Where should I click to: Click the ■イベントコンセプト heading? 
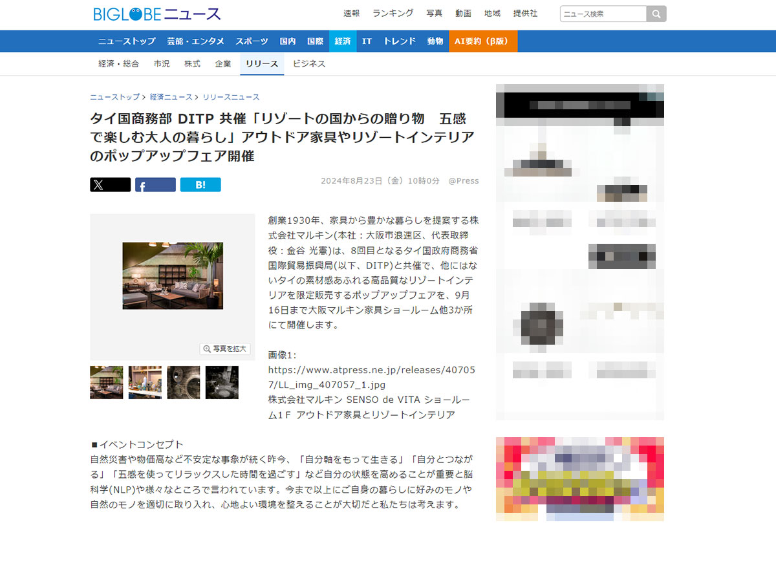[x=137, y=445]
